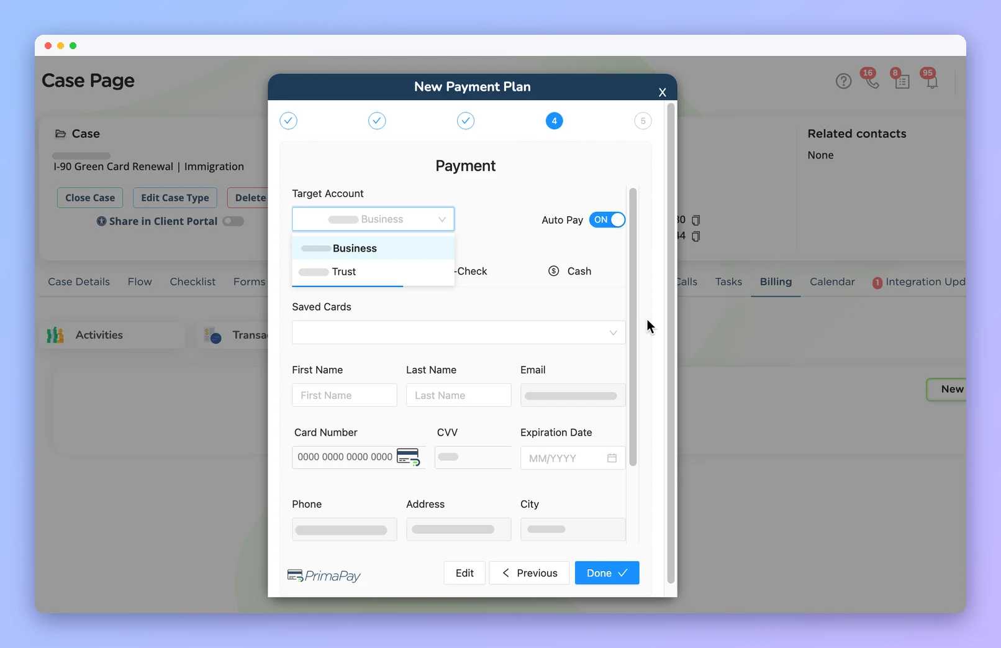
Task: Click the Transactions icon
Action: tap(212, 335)
